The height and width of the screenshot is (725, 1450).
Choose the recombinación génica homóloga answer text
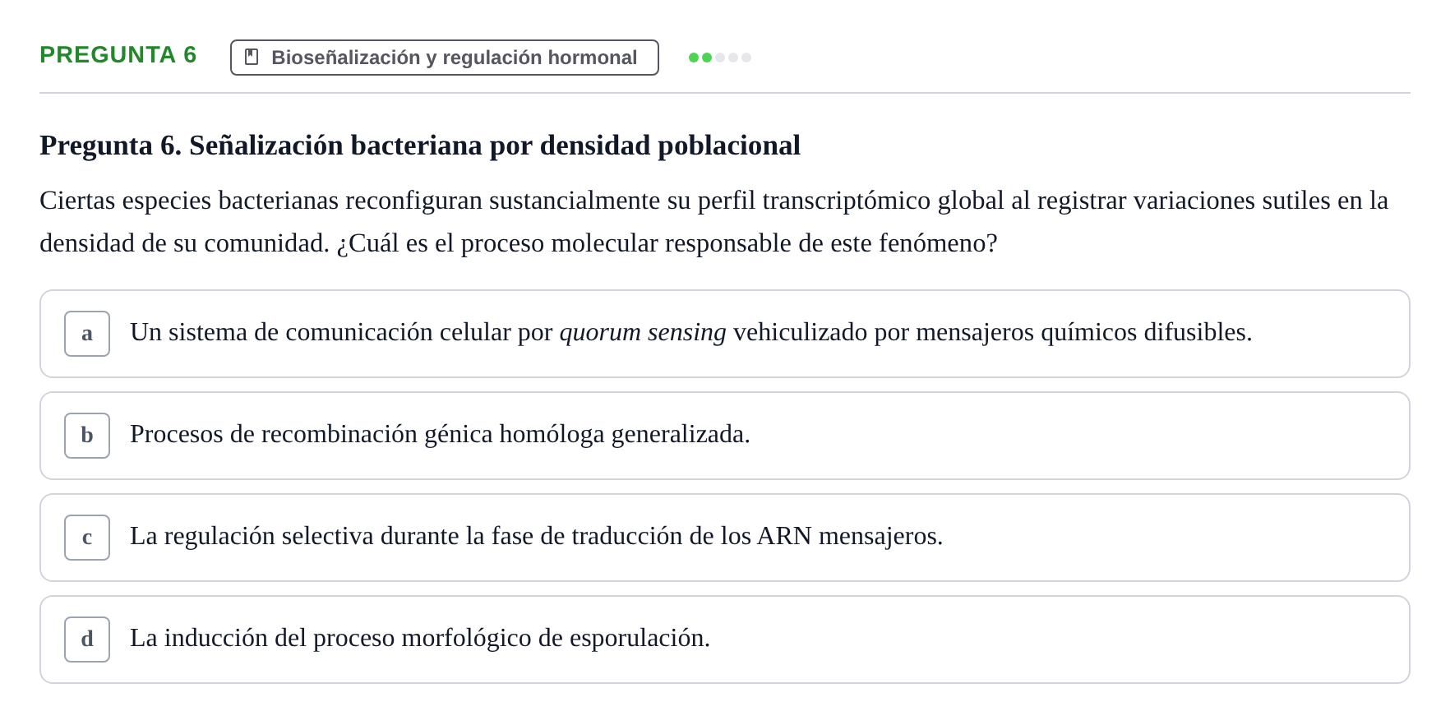tap(440, 434)
